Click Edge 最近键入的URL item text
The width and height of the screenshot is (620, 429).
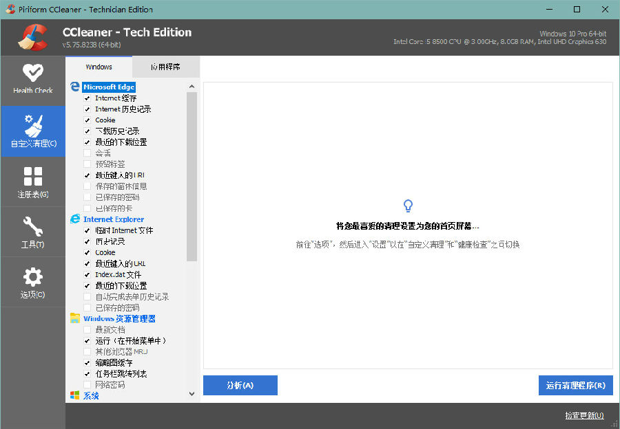tap(120, 175)
